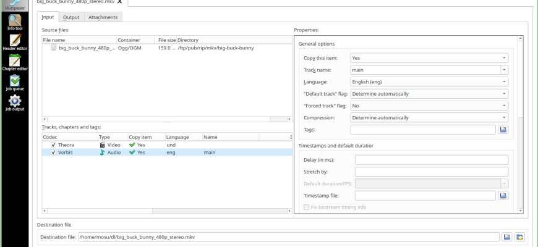Screen dimensions: 538x247
Task: Select the big_buck_bunny_480p source file row
Action: (167, 48)
